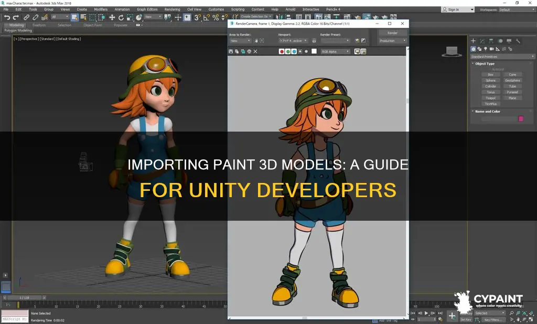Click the Clear (X) icon in render window
This screenshot has height=324, width=537.
(x=255, y=52)
